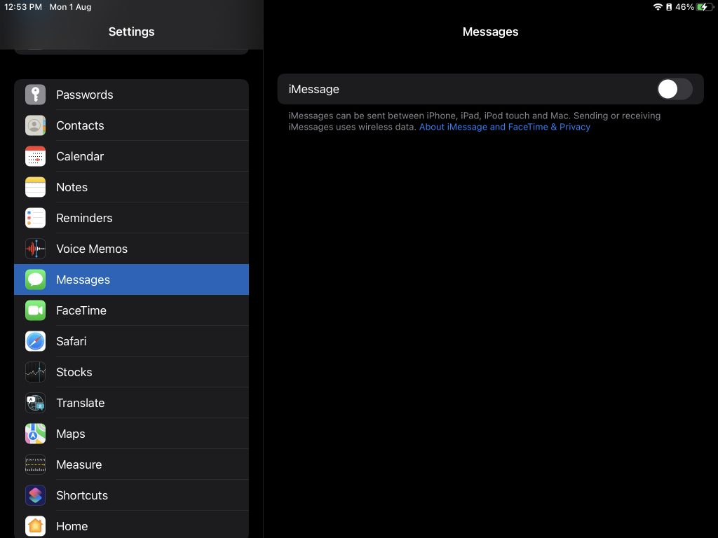Enable the iMessage toggle switch
Screen dimensions: 718x538
pos(674,89)
